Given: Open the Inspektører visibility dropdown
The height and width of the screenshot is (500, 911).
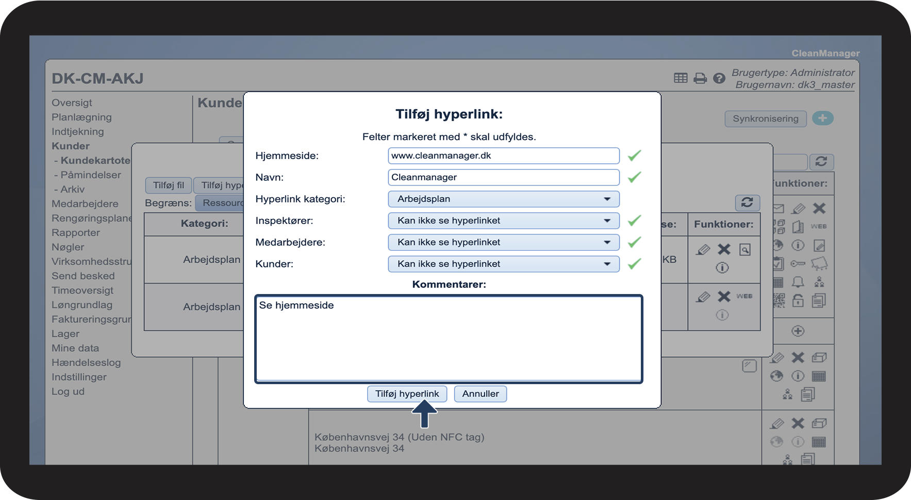Looking at the screenshot, I should (504, 221).
